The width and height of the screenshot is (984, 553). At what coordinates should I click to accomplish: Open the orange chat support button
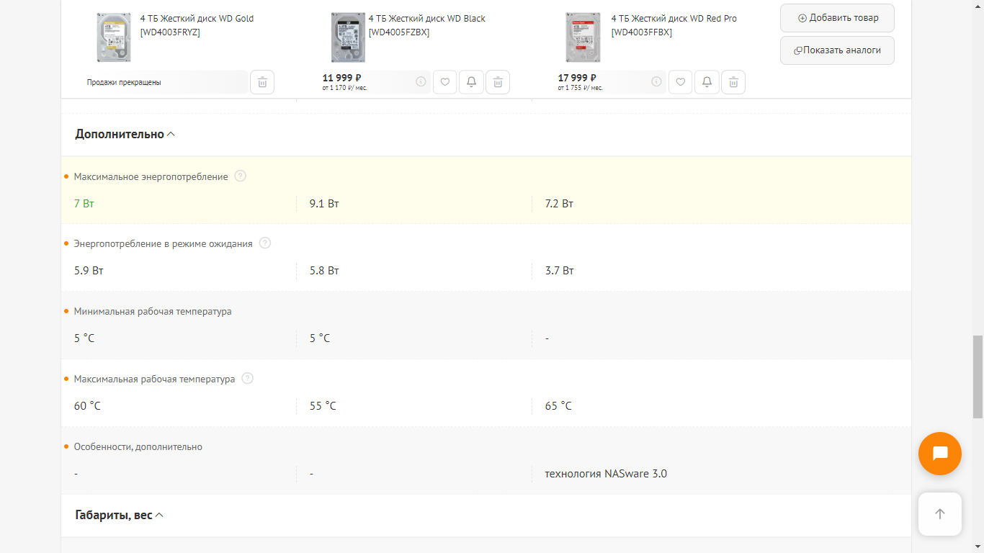click(x=940, y=454)
